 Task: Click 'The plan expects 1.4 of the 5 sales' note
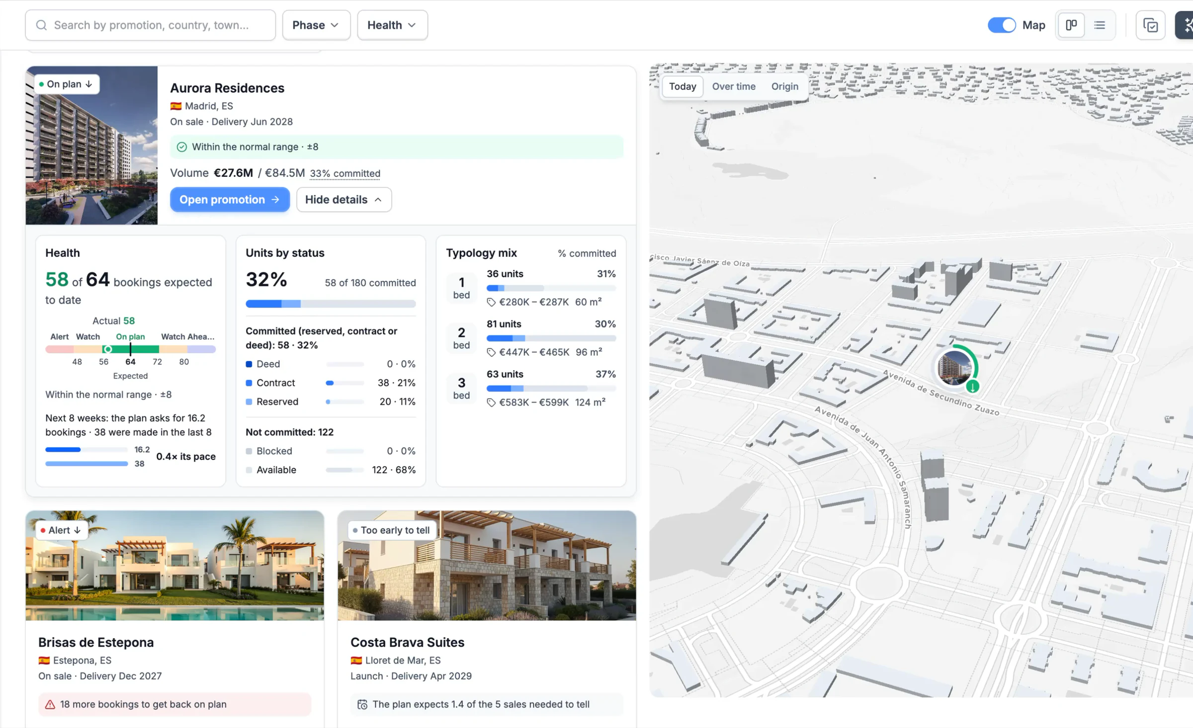pyautogui.click(x=487, y=705)
